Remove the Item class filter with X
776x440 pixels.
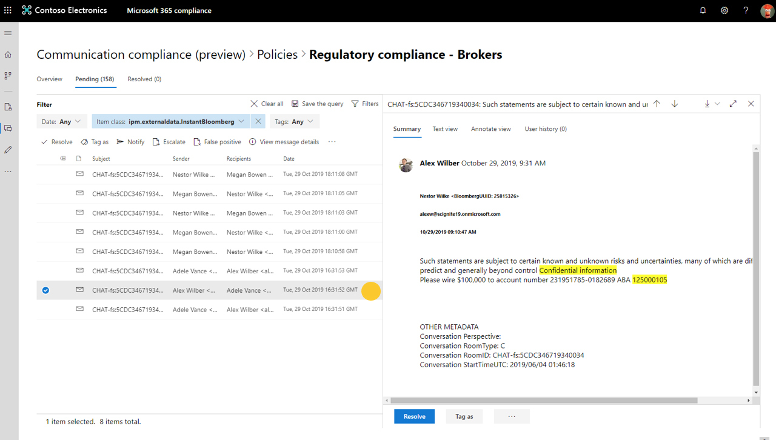pos(258,122)
